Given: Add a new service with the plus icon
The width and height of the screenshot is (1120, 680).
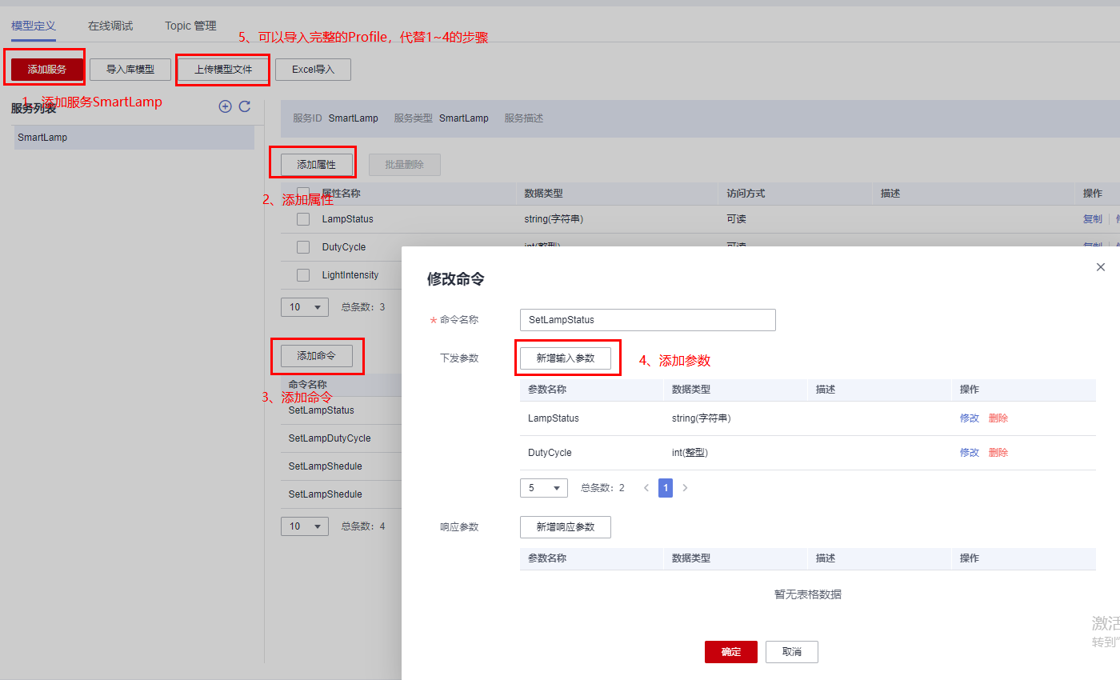Looking at the screenshot, I should coord(225,106).
